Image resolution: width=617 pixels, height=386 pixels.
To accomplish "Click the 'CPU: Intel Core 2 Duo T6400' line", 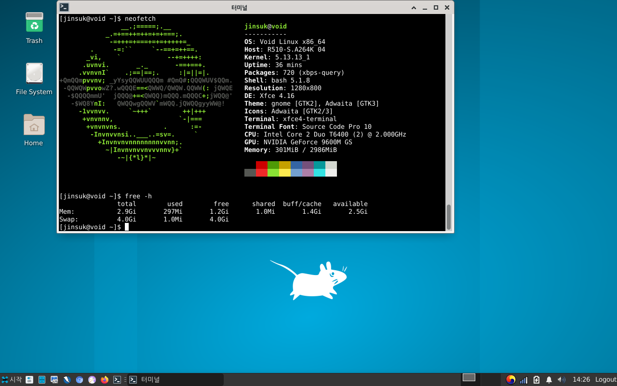I will (325, 135).
